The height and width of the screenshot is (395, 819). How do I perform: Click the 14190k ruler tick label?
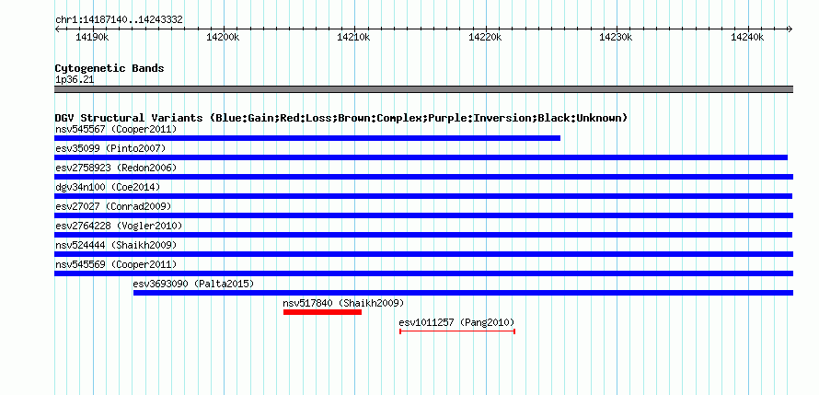click(x=92, y=37)
